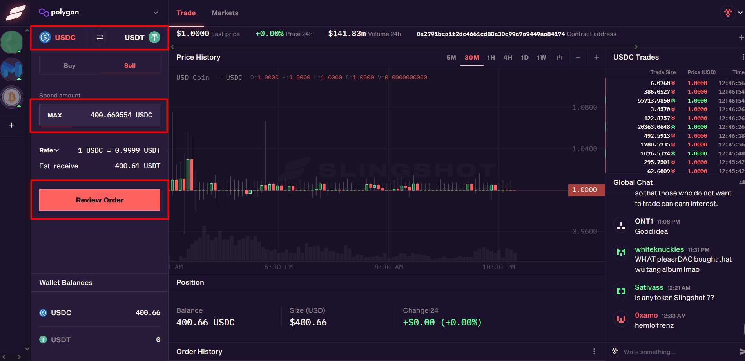Add a new token with plus icon
The width and height of the screenshot is (745, 361).
pyautogui.click(x=12, y=125)
